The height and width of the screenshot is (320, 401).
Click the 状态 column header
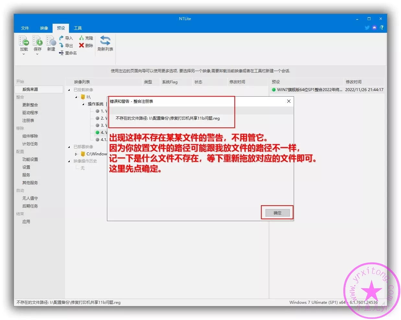(210, 82)
